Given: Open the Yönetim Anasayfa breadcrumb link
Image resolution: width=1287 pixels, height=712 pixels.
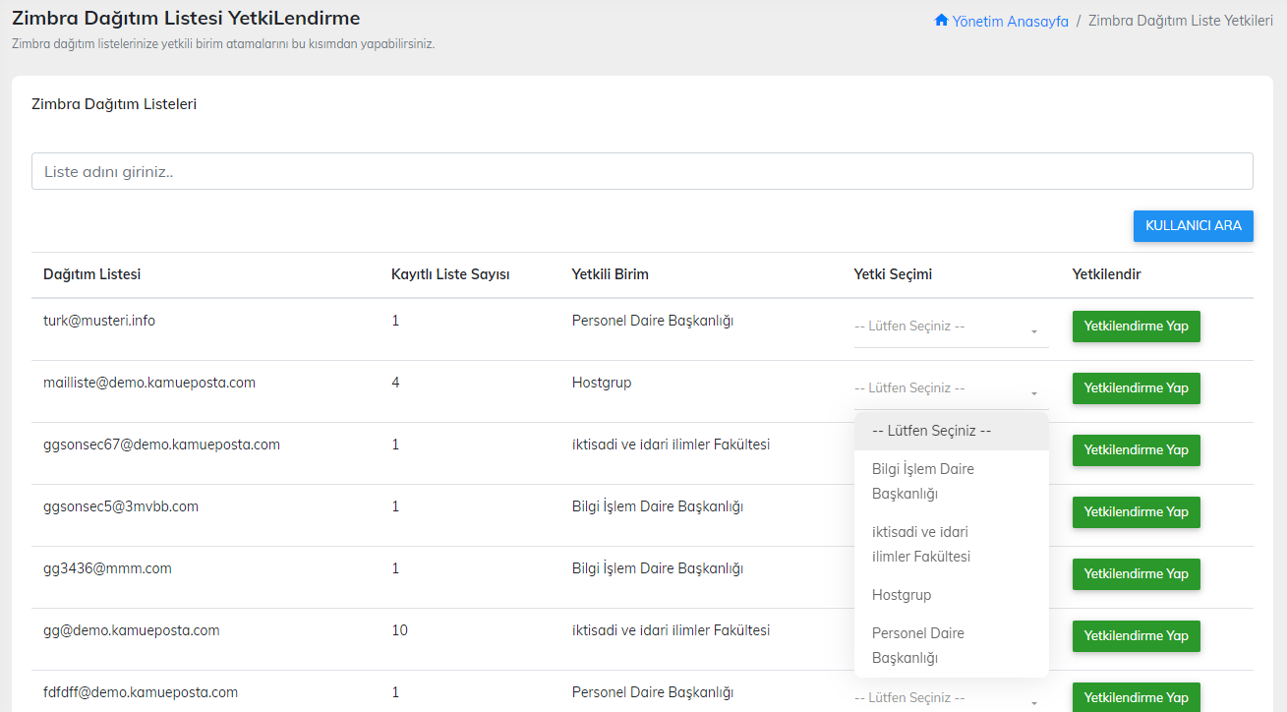Looking at the screenshot, I should tap(1010, 21).
